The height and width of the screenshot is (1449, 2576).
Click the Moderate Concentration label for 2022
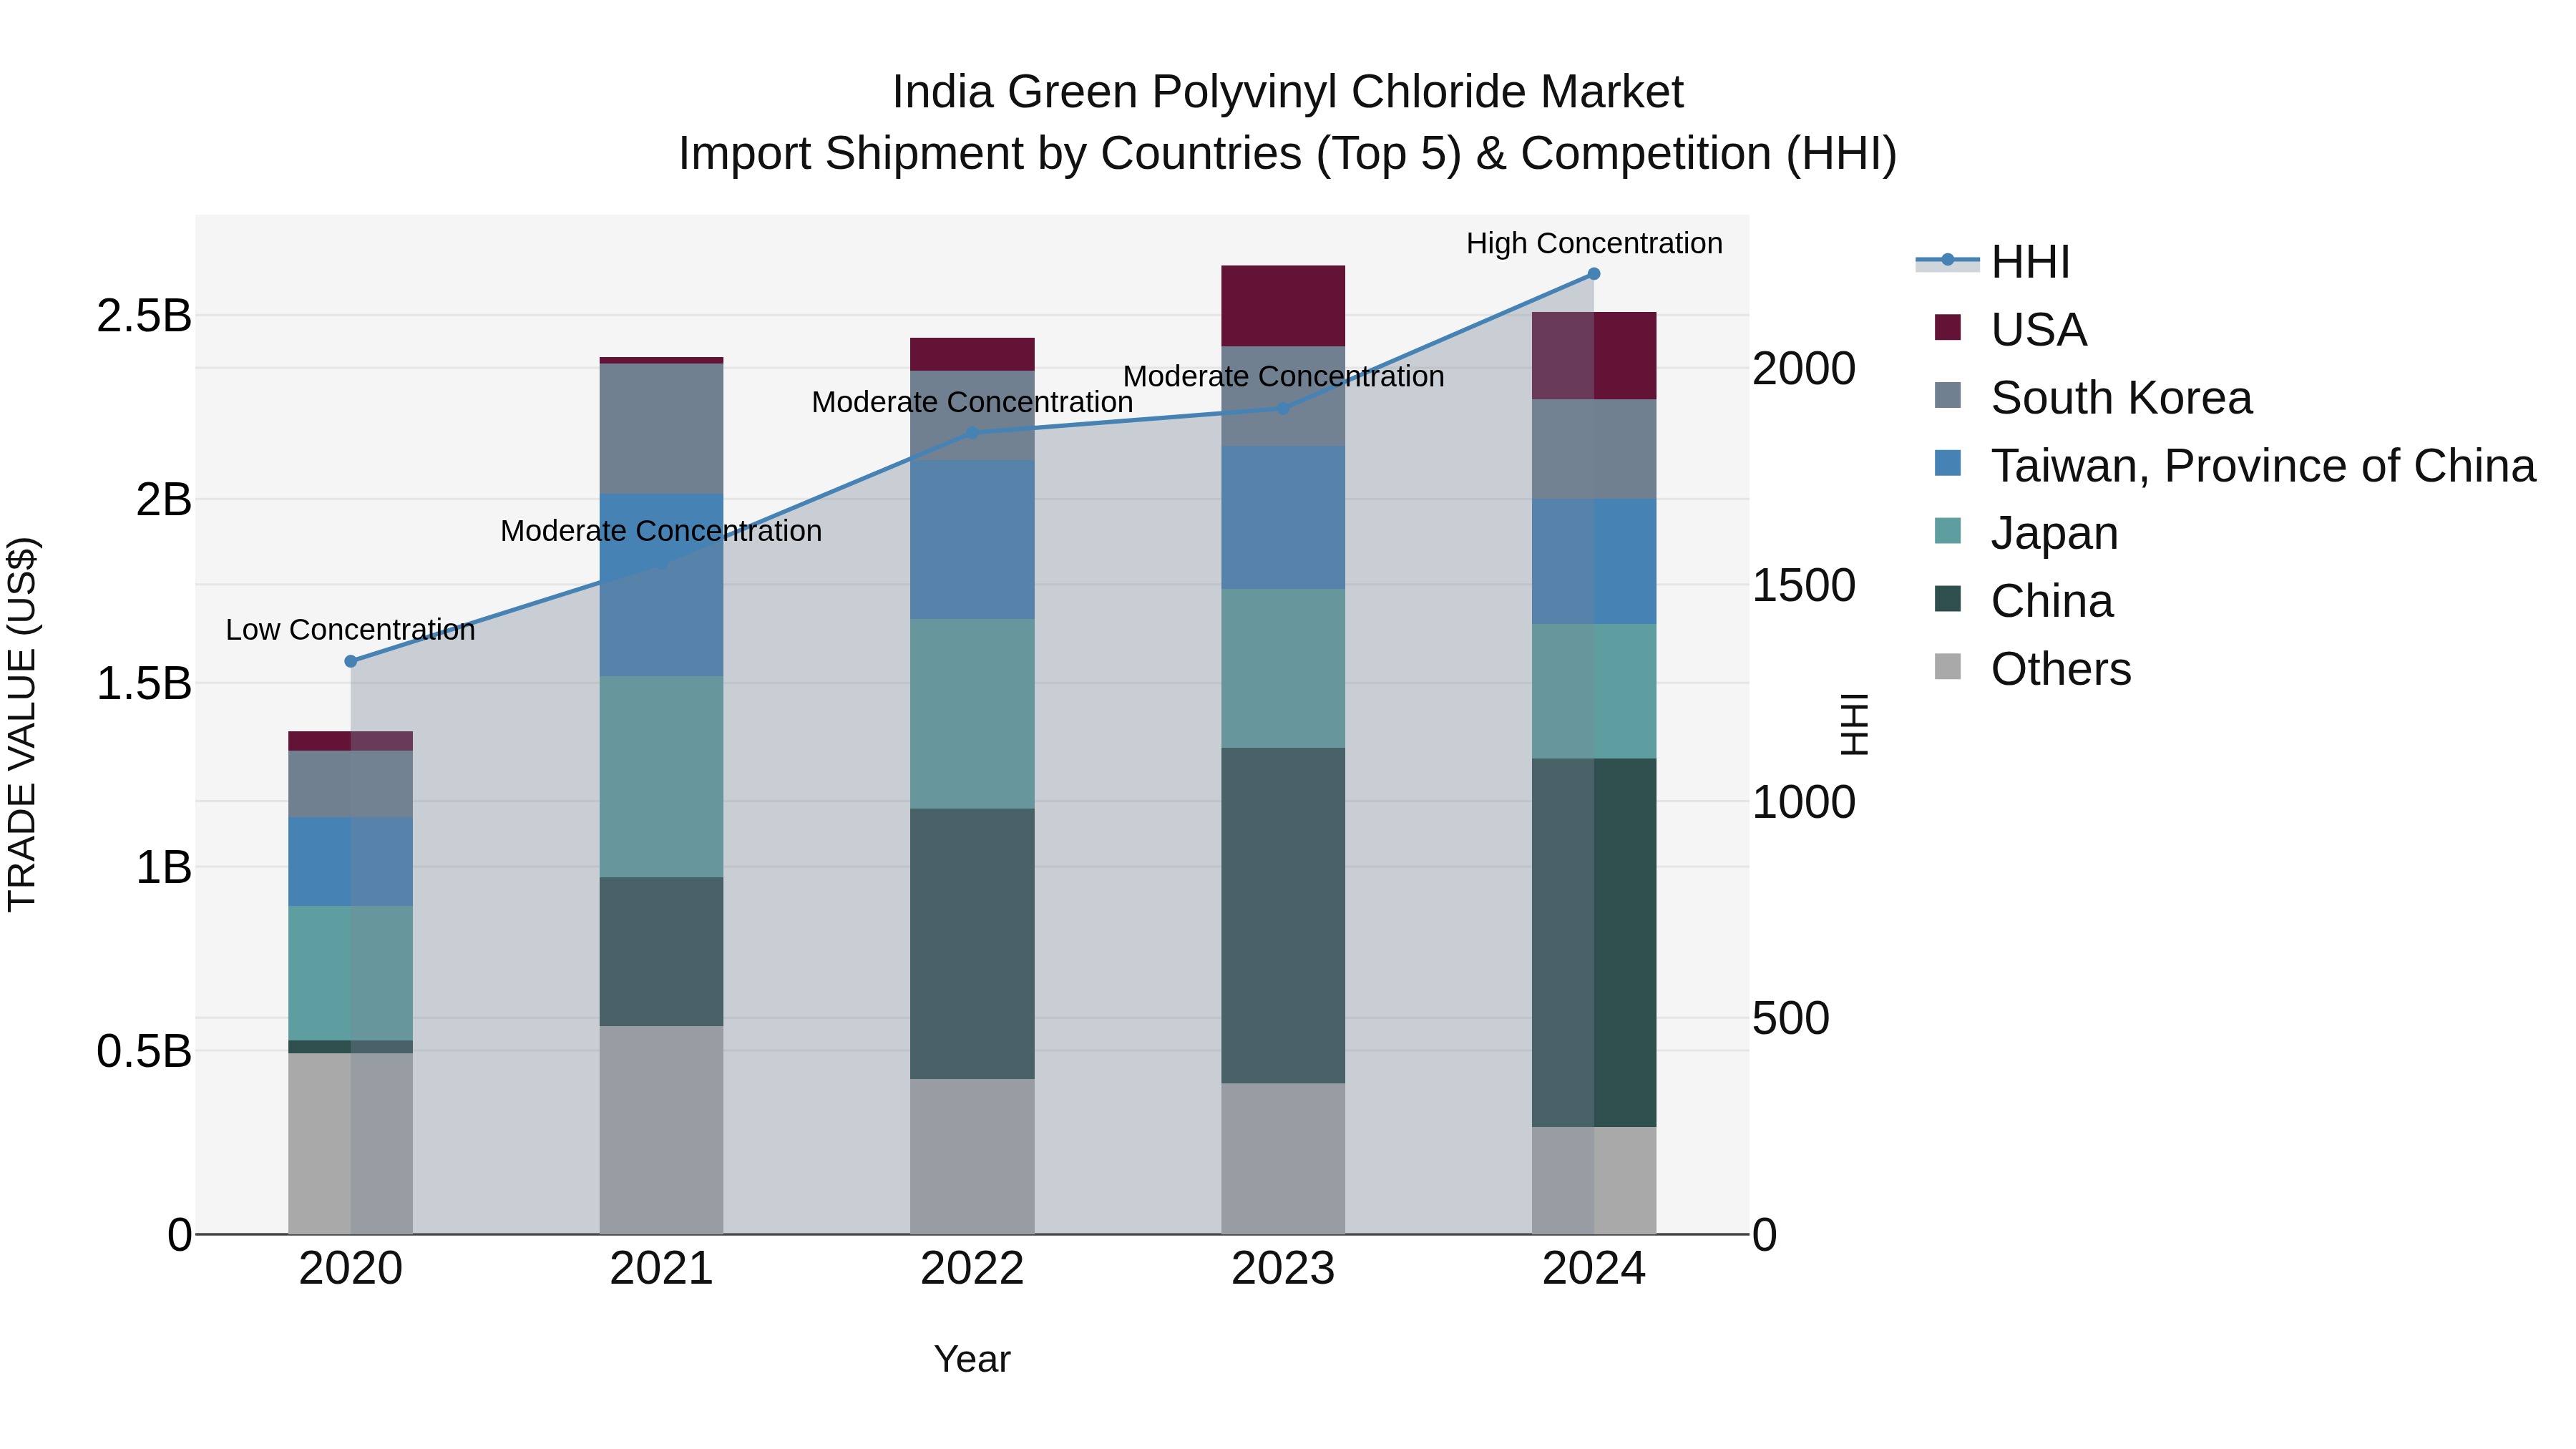972,402
